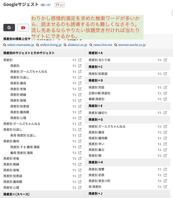Re-search suggestions for 実母 孫差別 仕返し
The image size is (173, 198).
click(74, 135)
